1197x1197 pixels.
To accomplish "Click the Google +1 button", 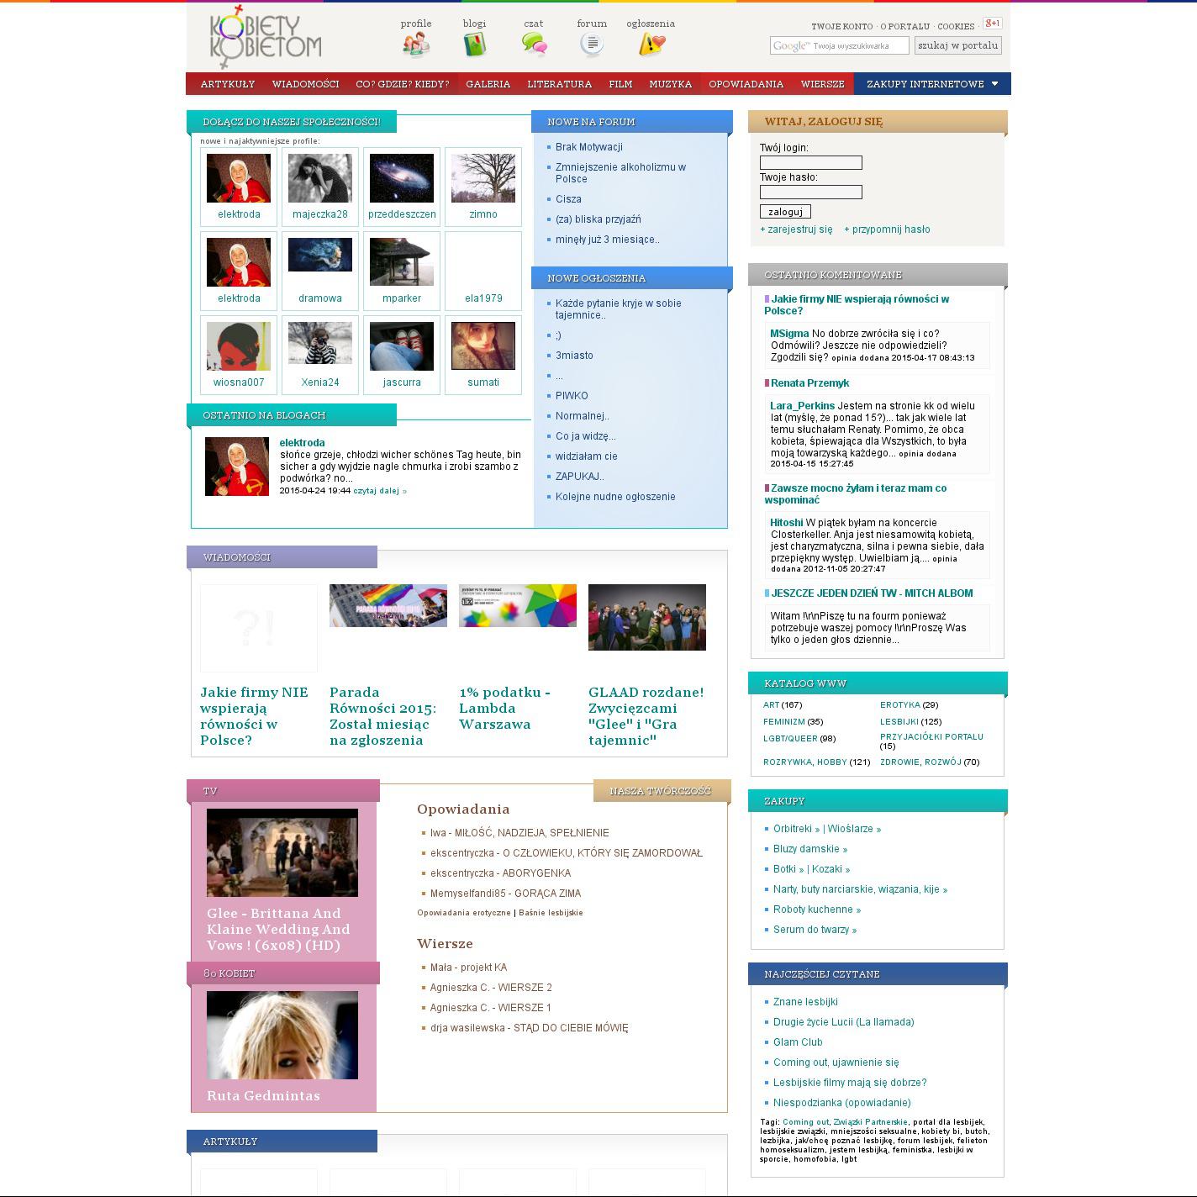I will pyautogui.click(x=992, y=24).
